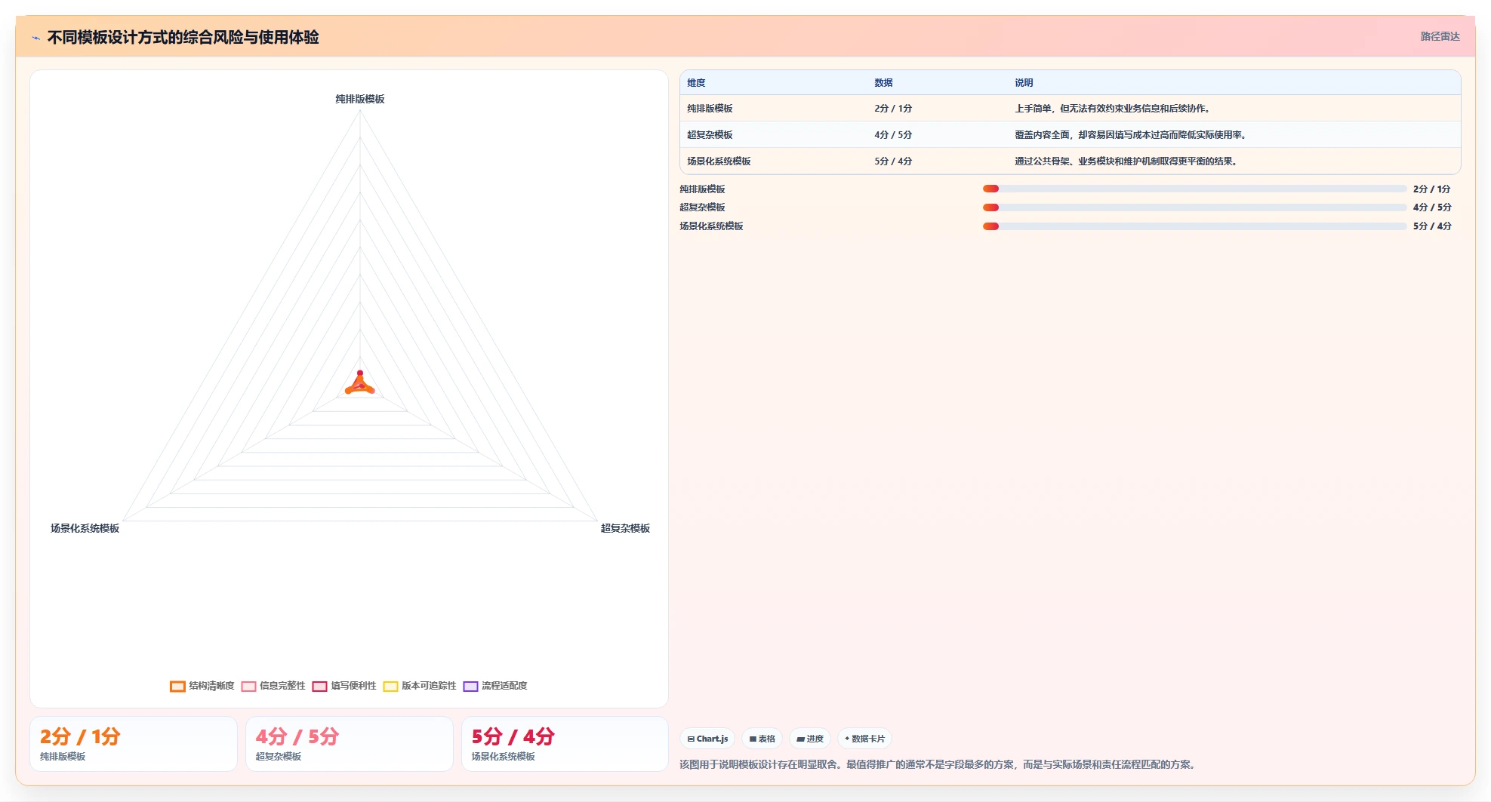Click the 纯排版模板 progress row label
The image size is (1491, 802).
(702, 189)
